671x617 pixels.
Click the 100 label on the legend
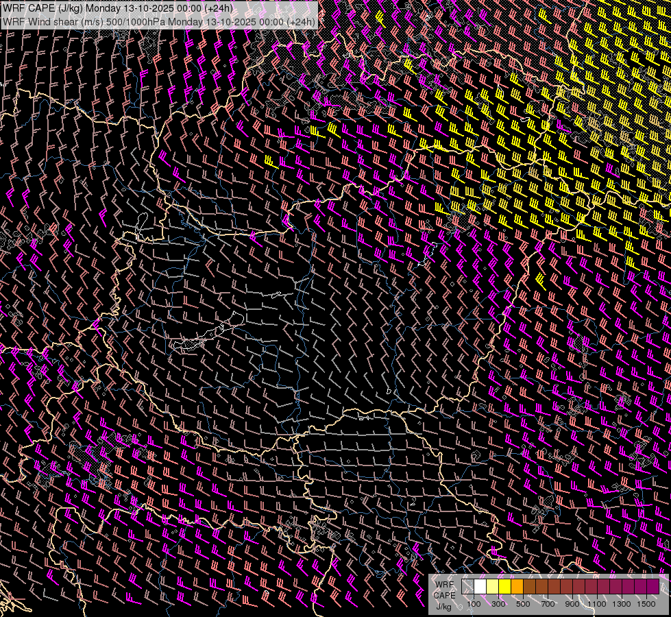click(x=474, y=604)
